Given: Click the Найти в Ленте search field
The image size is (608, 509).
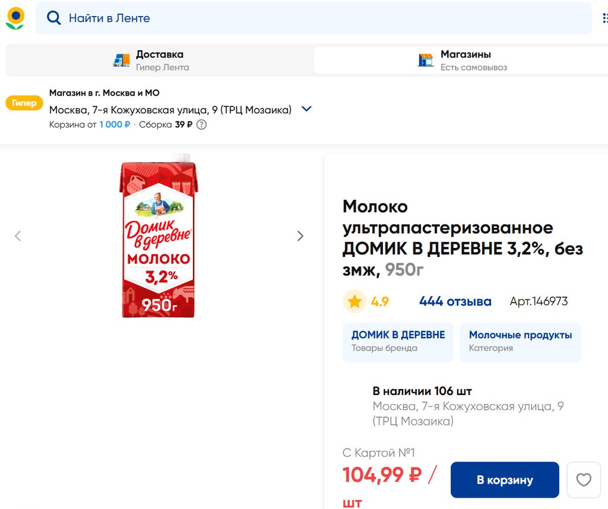Looking at the screenshot, I should pos(321,18).
